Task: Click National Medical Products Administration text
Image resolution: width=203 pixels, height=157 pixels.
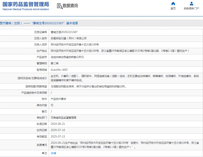Action: [x=26, y=9]
